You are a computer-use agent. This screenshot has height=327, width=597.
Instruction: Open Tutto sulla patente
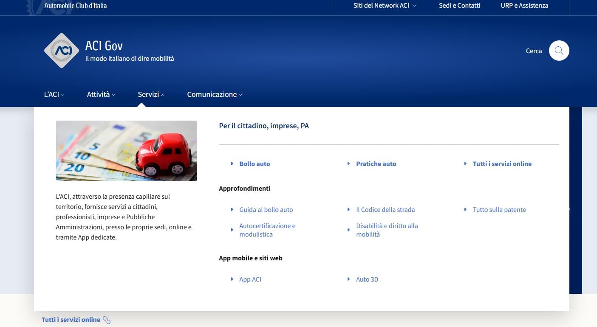coord(499,210)
